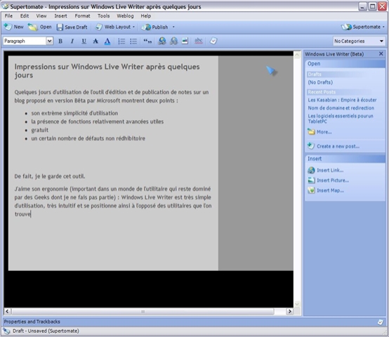Click Create a new post link
The width and height of the screenshot is (389, 337).
[338, 146]
